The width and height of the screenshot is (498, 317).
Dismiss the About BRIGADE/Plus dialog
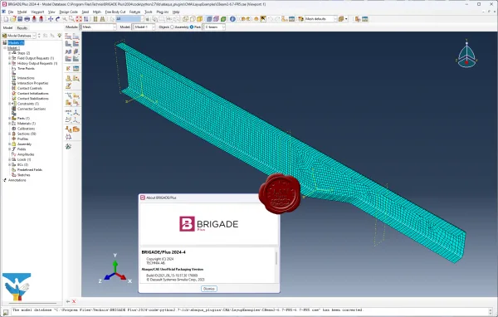(x=209, y=289)
